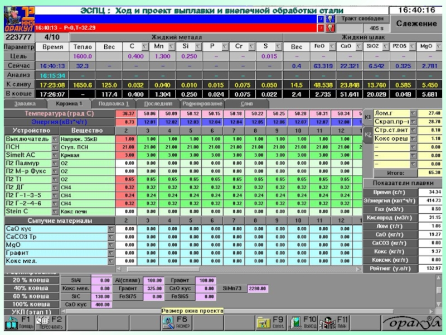This screenshot has height=335, width=446.
Task: Open the Подвалка 1 tab
Action: click(113, 104)
